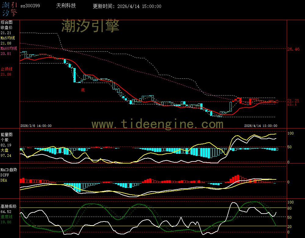Click the red 底 bottom marker on chart
Image resolution: width=305 pixels, height=238 pixels.
pos(83,90)
